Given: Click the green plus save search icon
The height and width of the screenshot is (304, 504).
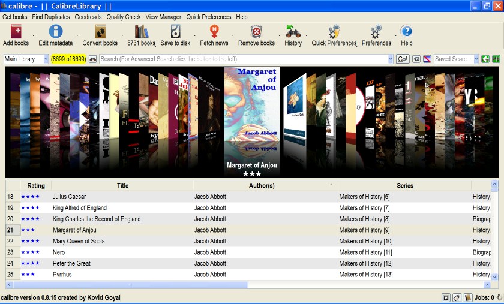Looking at the screenshot, I should coord(496,59).
